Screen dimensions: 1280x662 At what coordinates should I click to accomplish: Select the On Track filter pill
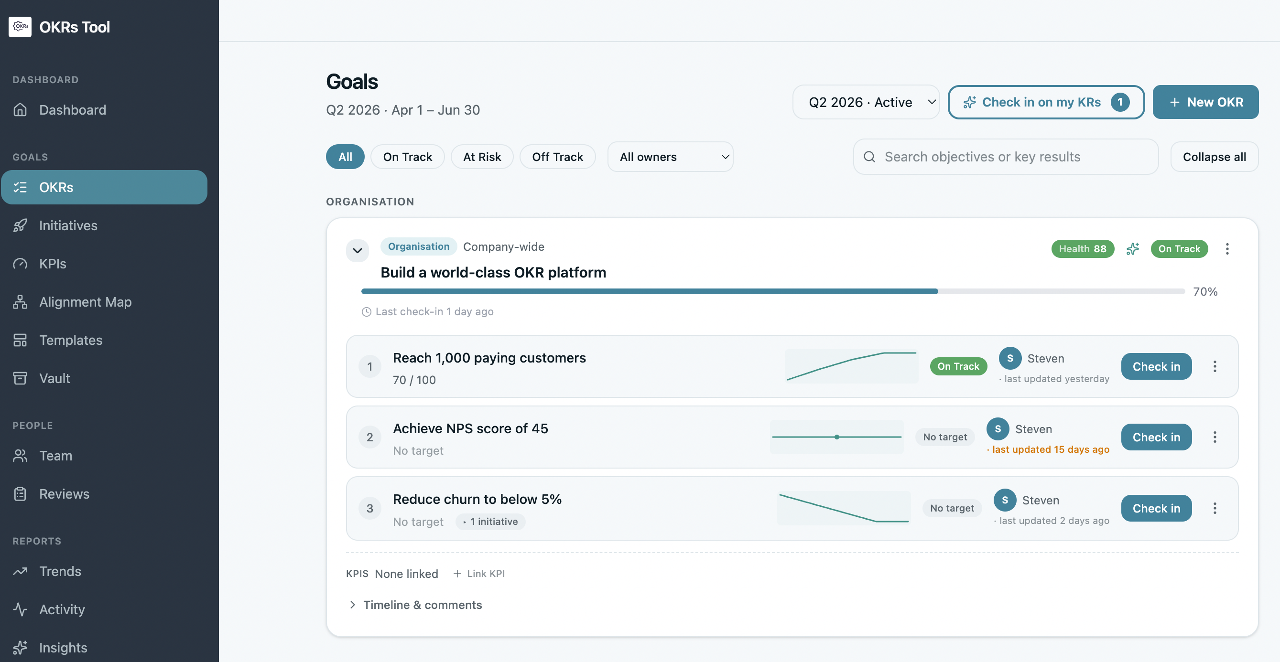tap(407, 157)
